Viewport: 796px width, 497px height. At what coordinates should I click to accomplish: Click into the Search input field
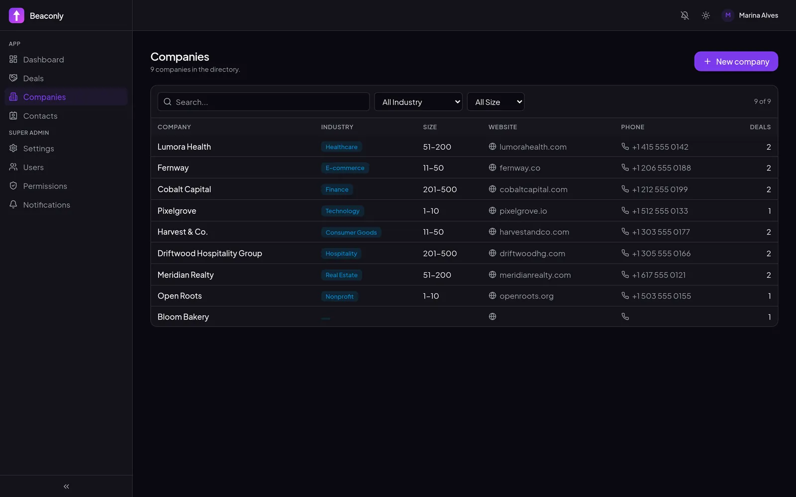264,102
